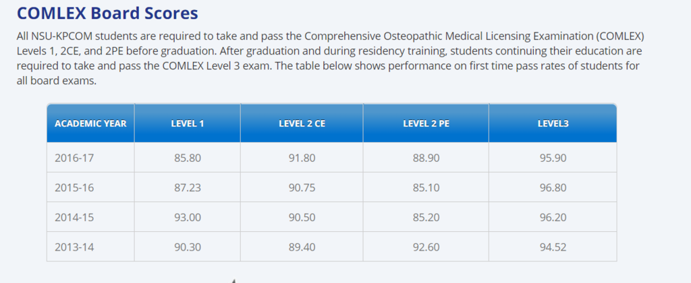Click the COMLEX Board Scores heading
This screenshot has width=691, height=283.
coord(107,13)
